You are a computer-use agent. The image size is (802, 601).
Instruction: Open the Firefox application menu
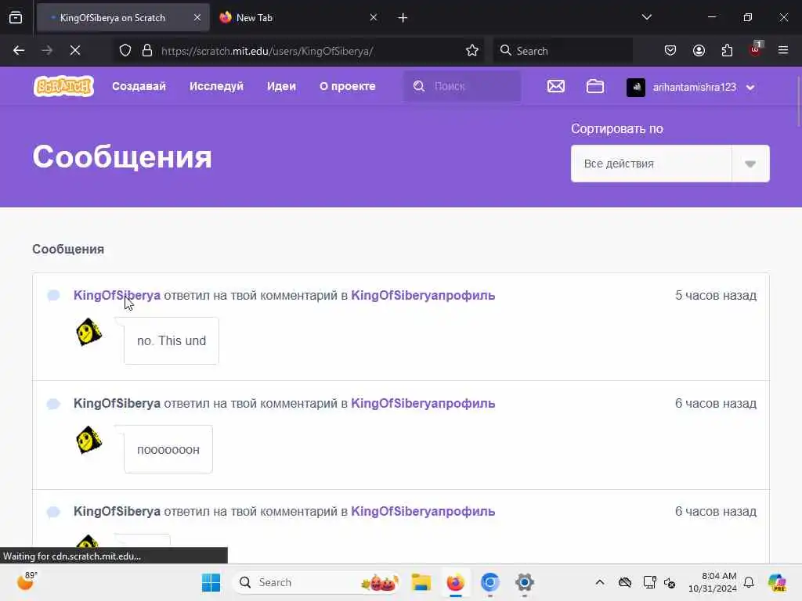point(783,51)
